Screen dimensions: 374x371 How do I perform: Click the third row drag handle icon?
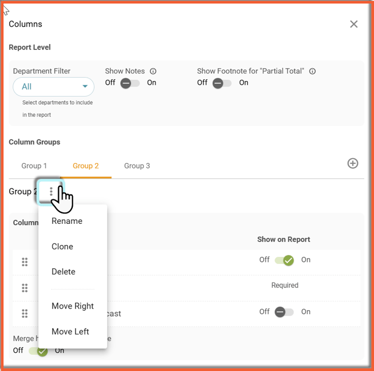pyautogui.click(x=24, y=313)
